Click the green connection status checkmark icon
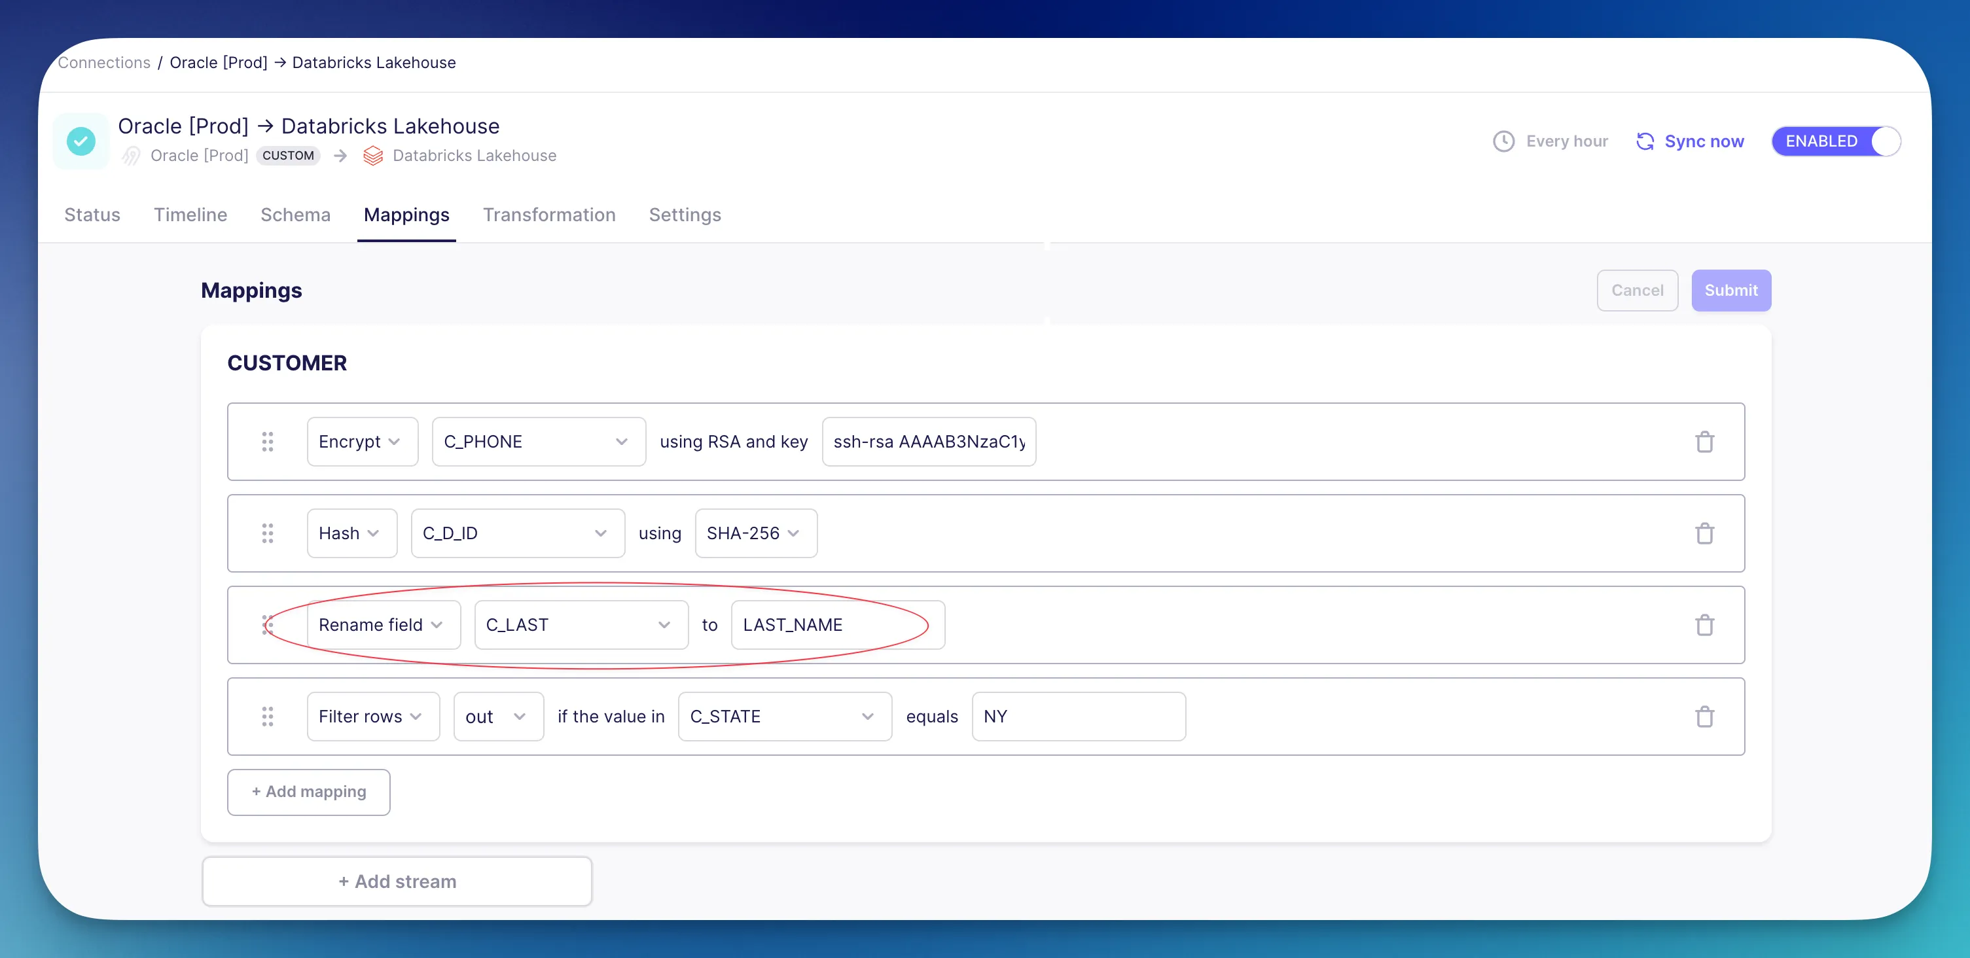The width and height of the screenshot is (1970, 958). tap(81, 141)
